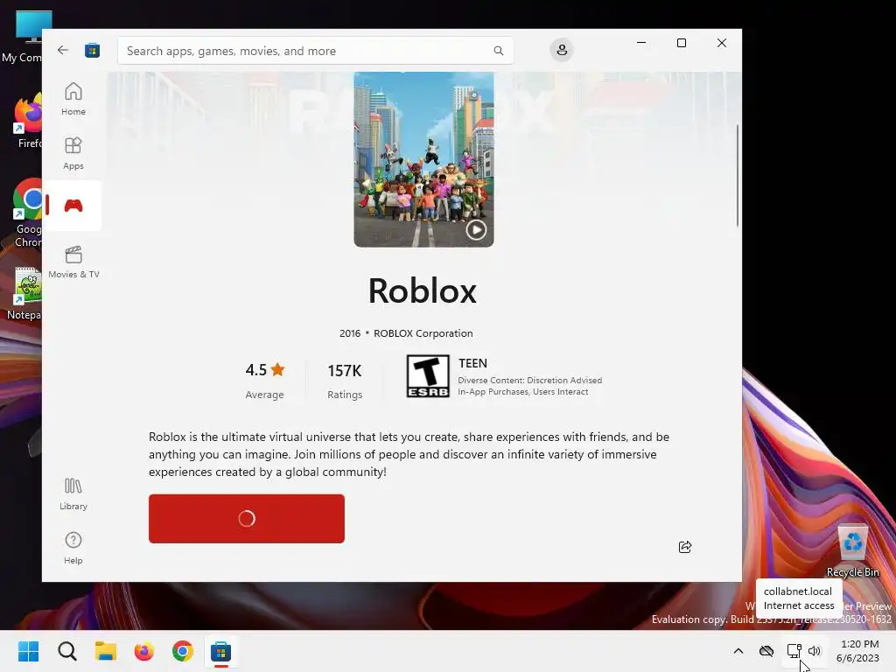Select the Google Chrome desktop shortcut
Screen dimensions: 896x672
[x=25, y=213]
